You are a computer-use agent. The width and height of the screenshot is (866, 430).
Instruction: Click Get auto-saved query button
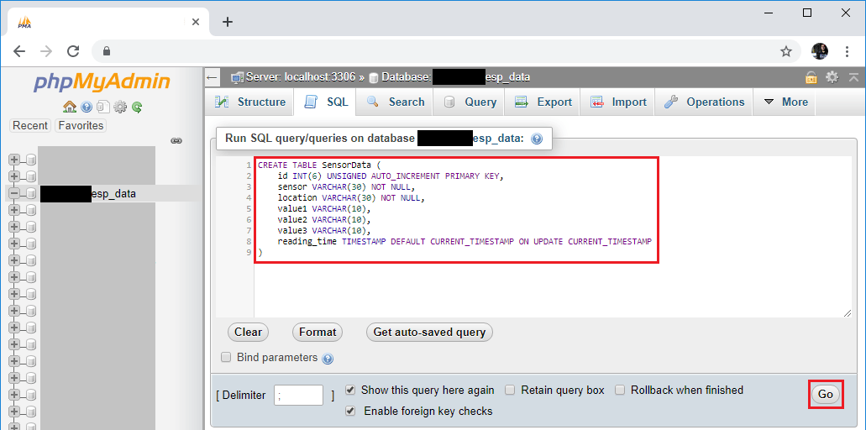click(429, 333)
